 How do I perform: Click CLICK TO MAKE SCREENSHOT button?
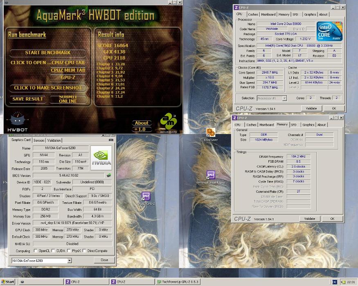click(x=48, y=88)
